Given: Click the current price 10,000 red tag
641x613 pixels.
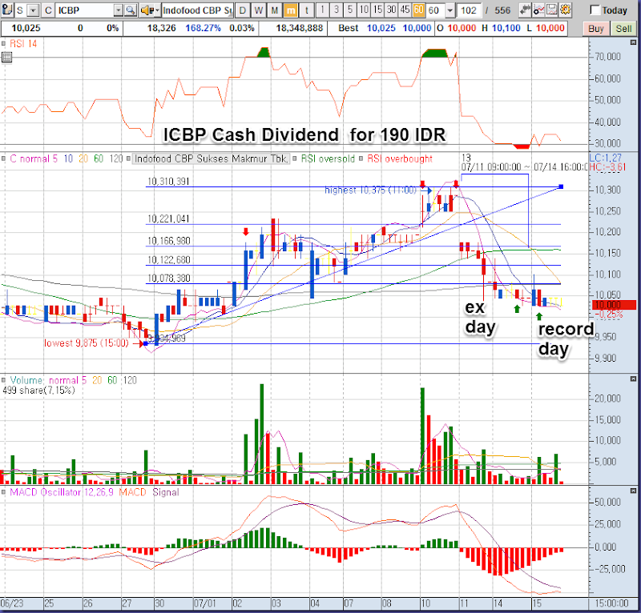Looking at the screenshot, I should pyautogui.click(x=614, y=305).
